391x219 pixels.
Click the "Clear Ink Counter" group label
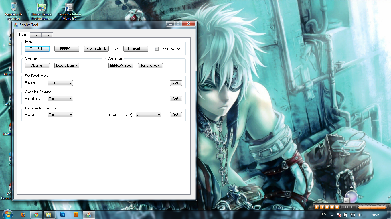[x=38, y=92]
